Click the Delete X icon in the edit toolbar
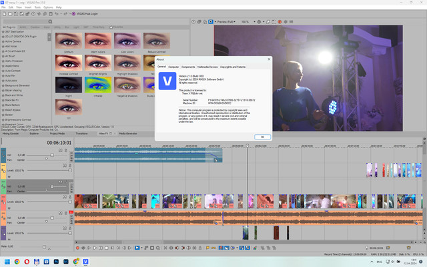 (x=165, y=248)
